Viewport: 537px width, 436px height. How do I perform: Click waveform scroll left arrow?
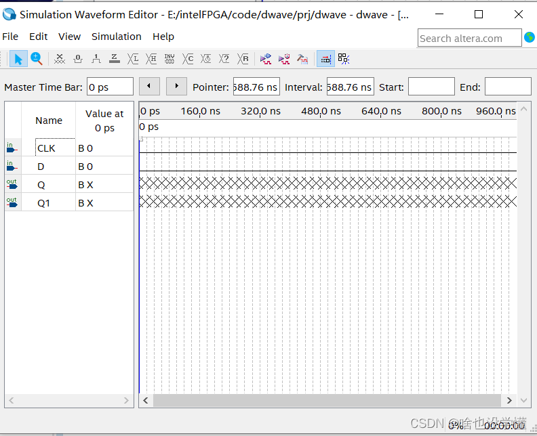click(x=146, y=400)
